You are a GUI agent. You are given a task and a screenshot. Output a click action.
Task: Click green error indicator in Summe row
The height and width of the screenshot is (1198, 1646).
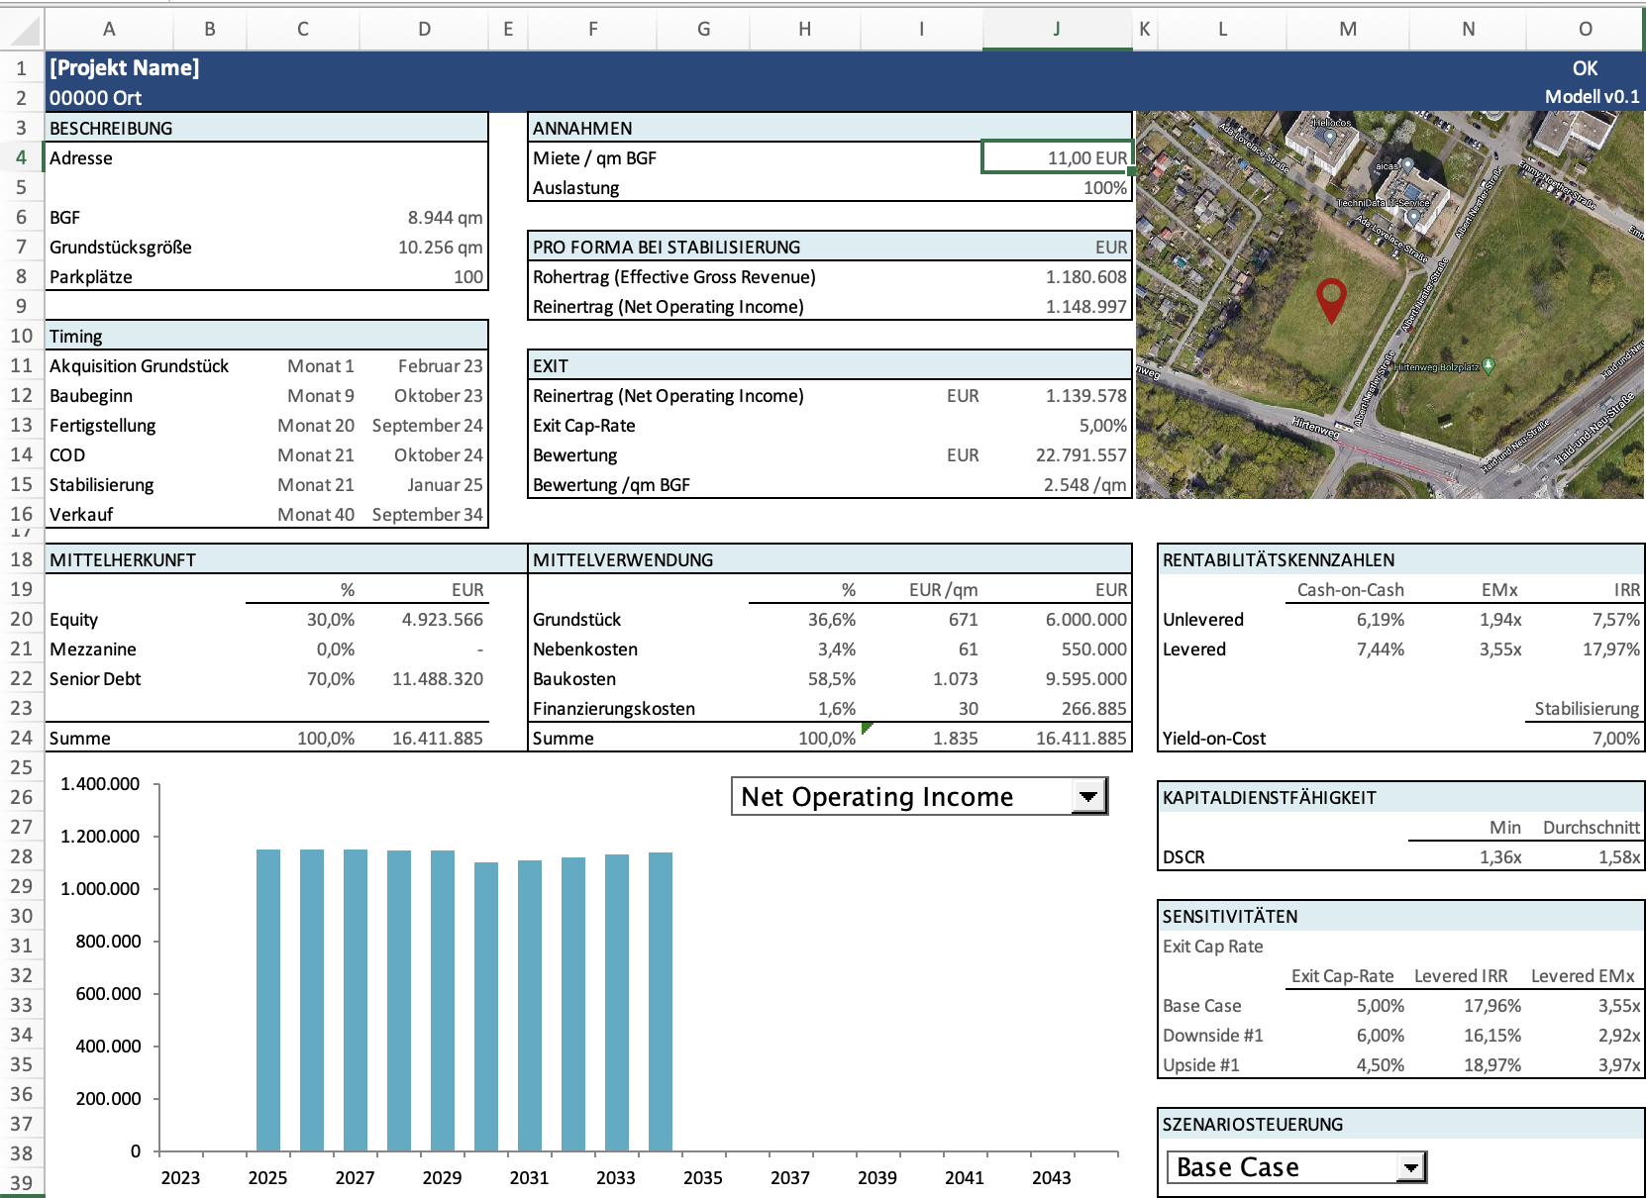(x=867, y=728)
